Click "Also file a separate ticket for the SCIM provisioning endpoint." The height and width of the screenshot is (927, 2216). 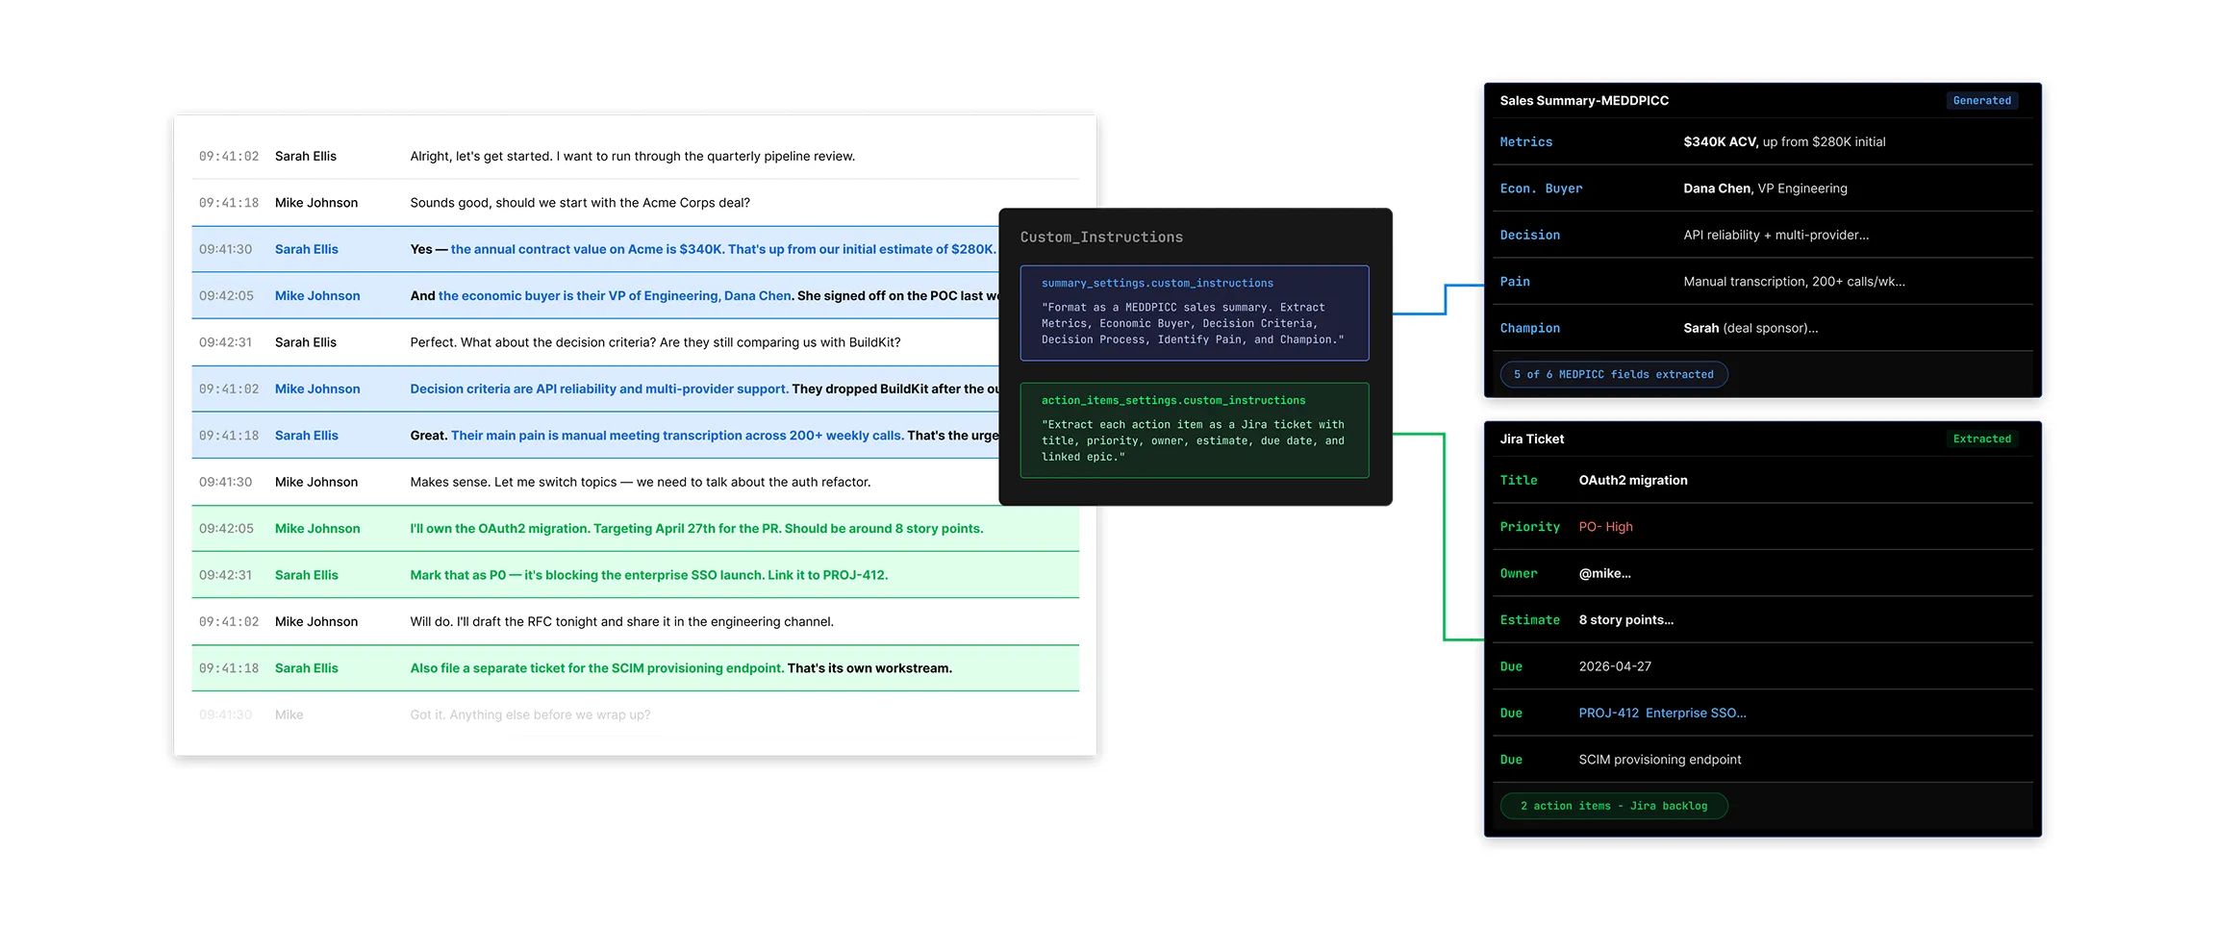point(597,668)
